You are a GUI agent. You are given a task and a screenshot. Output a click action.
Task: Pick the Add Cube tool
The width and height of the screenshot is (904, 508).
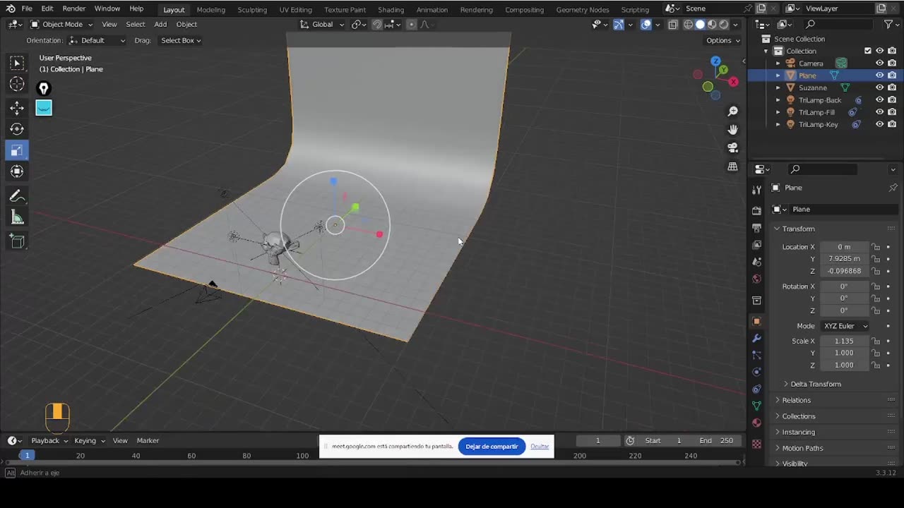[x=17, y=242]
